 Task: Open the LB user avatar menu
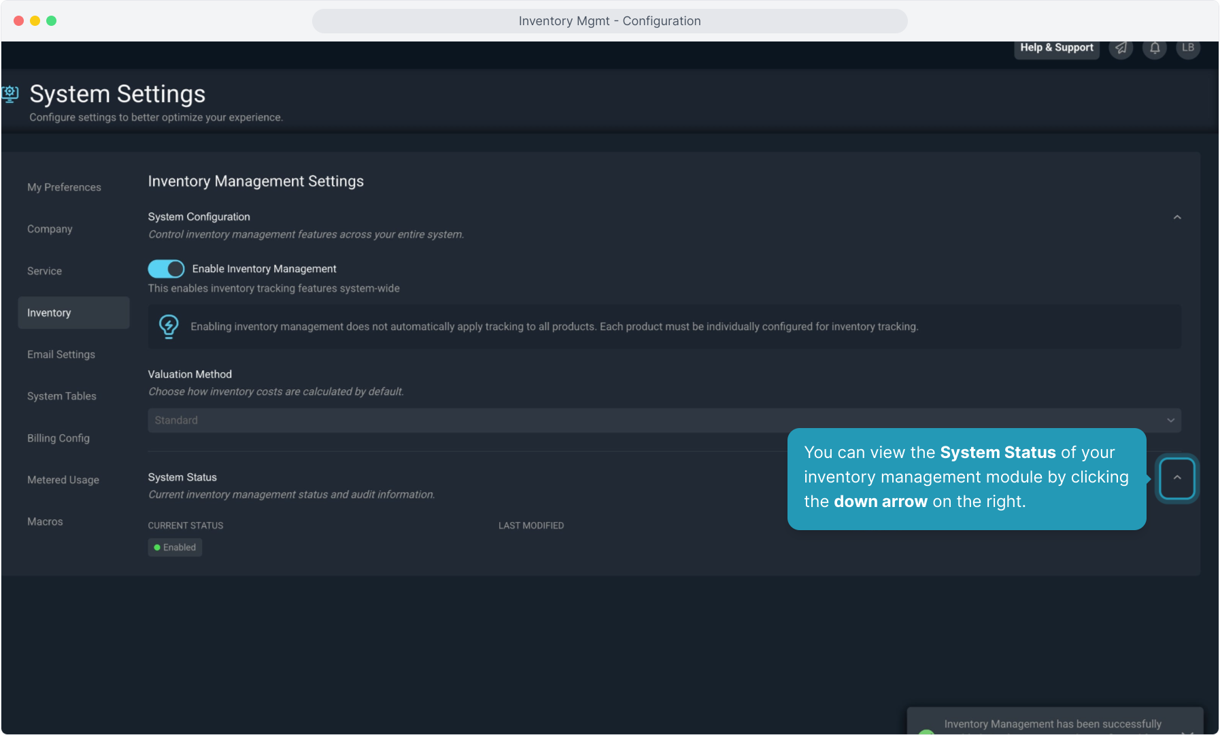click(x=1188, y=48)
